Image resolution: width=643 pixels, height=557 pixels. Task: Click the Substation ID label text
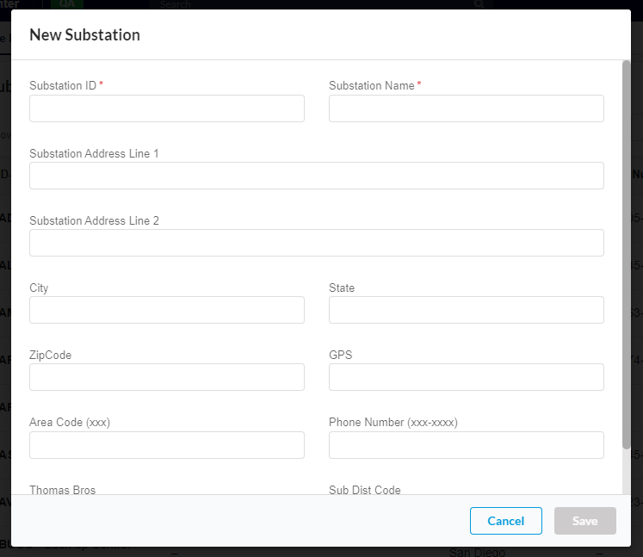coord(63,86)
